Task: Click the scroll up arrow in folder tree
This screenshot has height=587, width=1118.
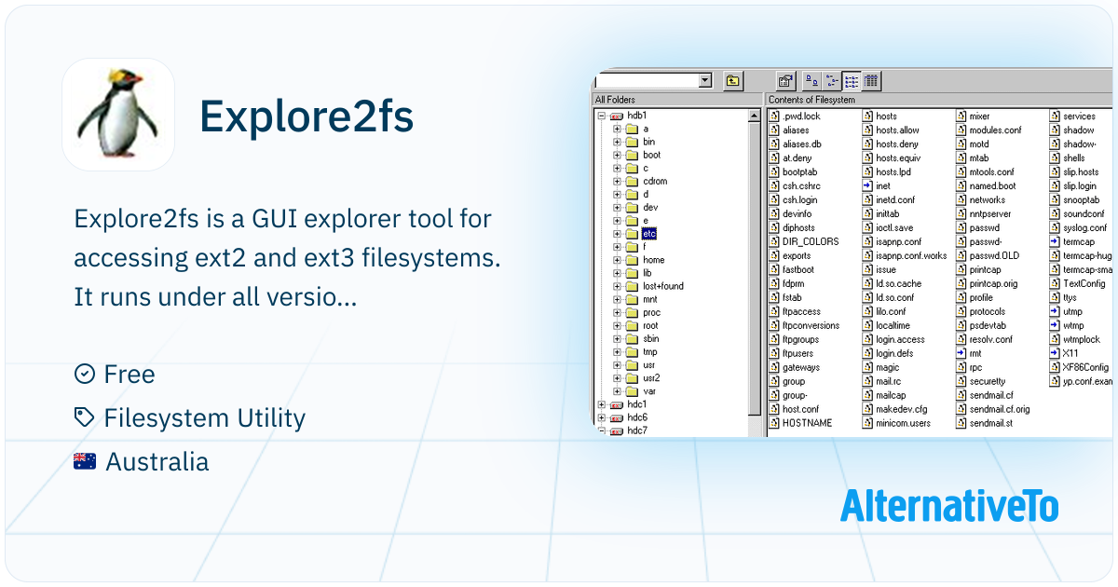Action: [755, 116]
